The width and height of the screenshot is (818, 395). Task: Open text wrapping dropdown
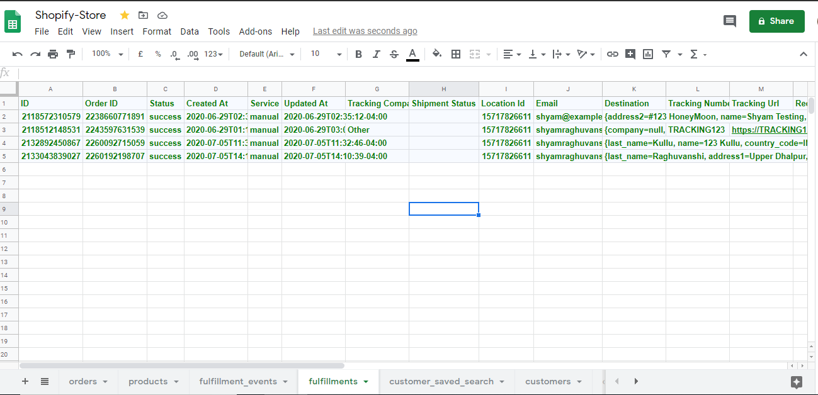tap(561, 54)
